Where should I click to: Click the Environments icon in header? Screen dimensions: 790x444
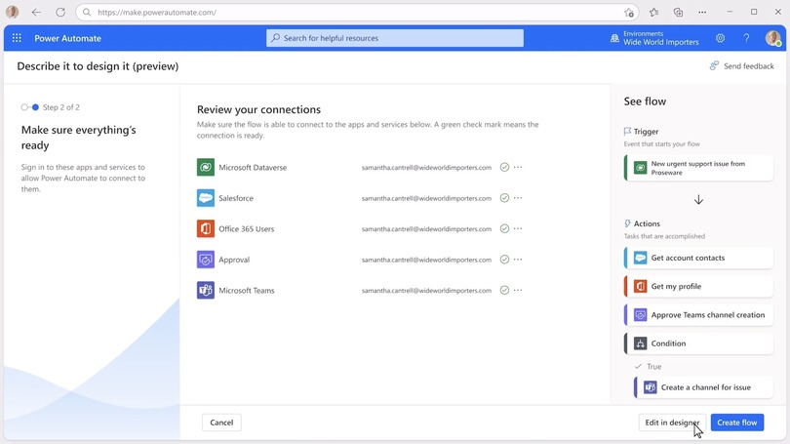(614, 38)
